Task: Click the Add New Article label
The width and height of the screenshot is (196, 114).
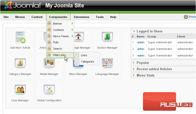Action: click(x=20, y=48)
